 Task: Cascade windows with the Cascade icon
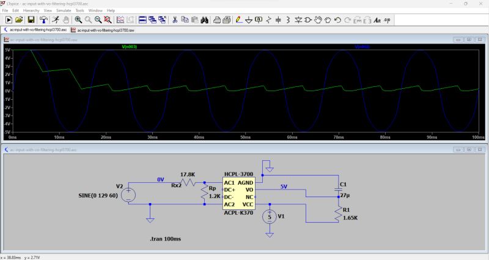point(152,20)
